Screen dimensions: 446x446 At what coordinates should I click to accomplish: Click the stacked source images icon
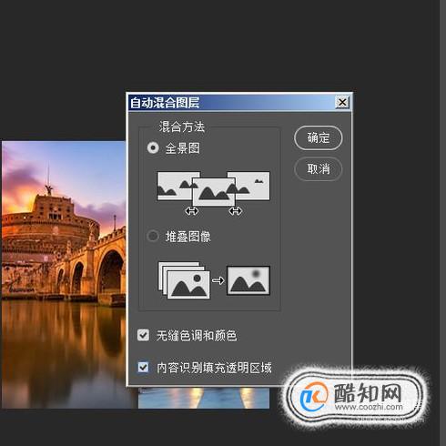click(184, 280)
